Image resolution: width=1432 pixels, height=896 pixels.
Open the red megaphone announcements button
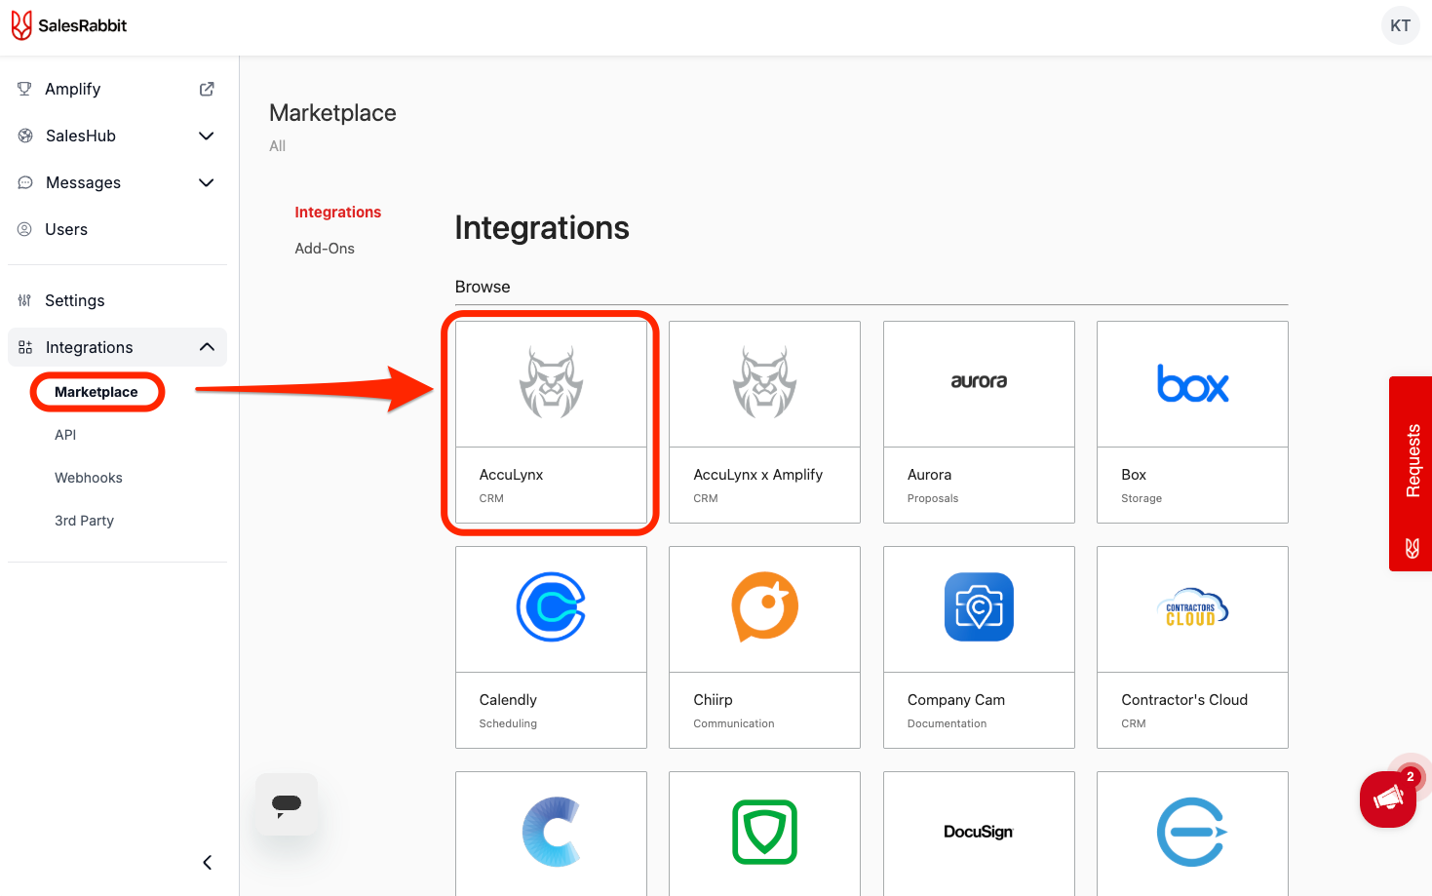[x=1388, y=799]
